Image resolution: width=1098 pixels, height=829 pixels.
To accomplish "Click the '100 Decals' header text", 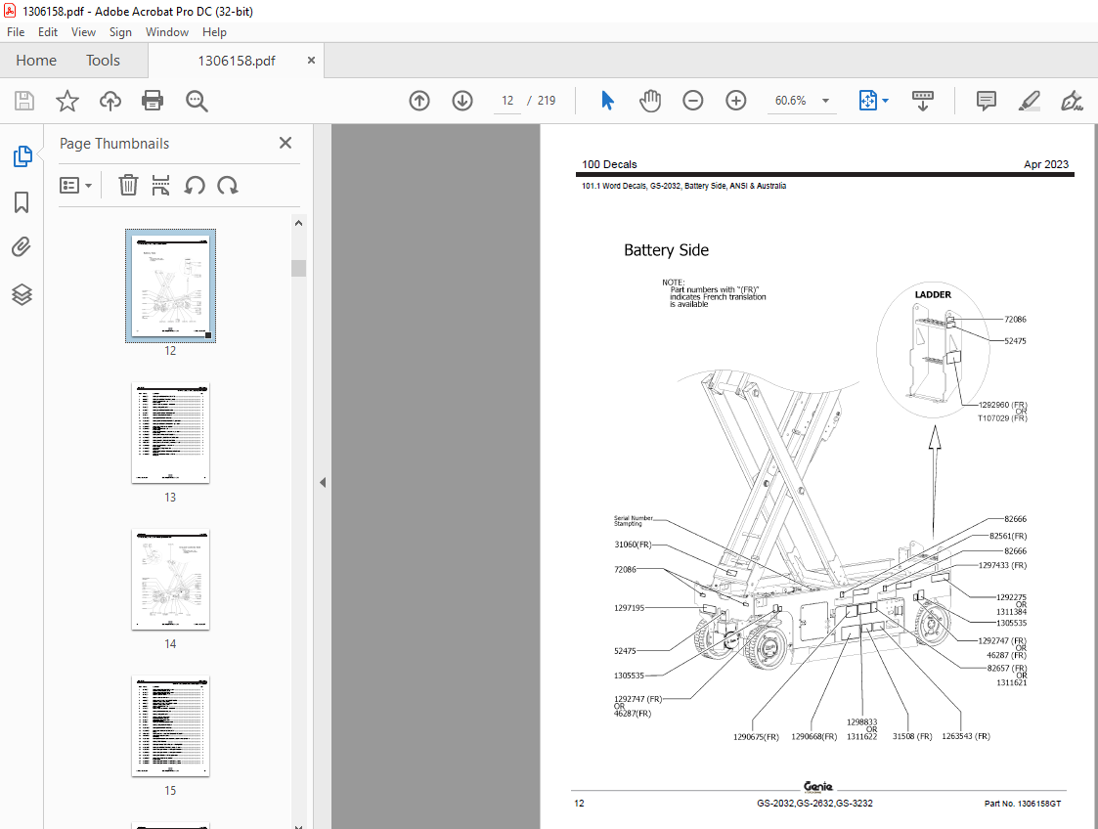I will (609, 164).
